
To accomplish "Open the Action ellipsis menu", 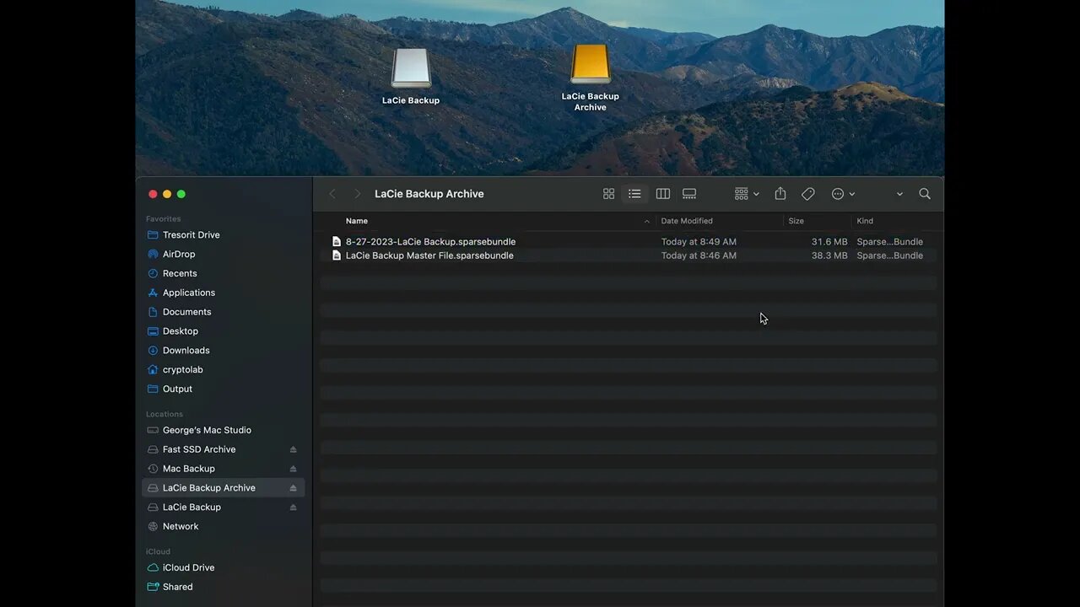I will pos(843,194).
